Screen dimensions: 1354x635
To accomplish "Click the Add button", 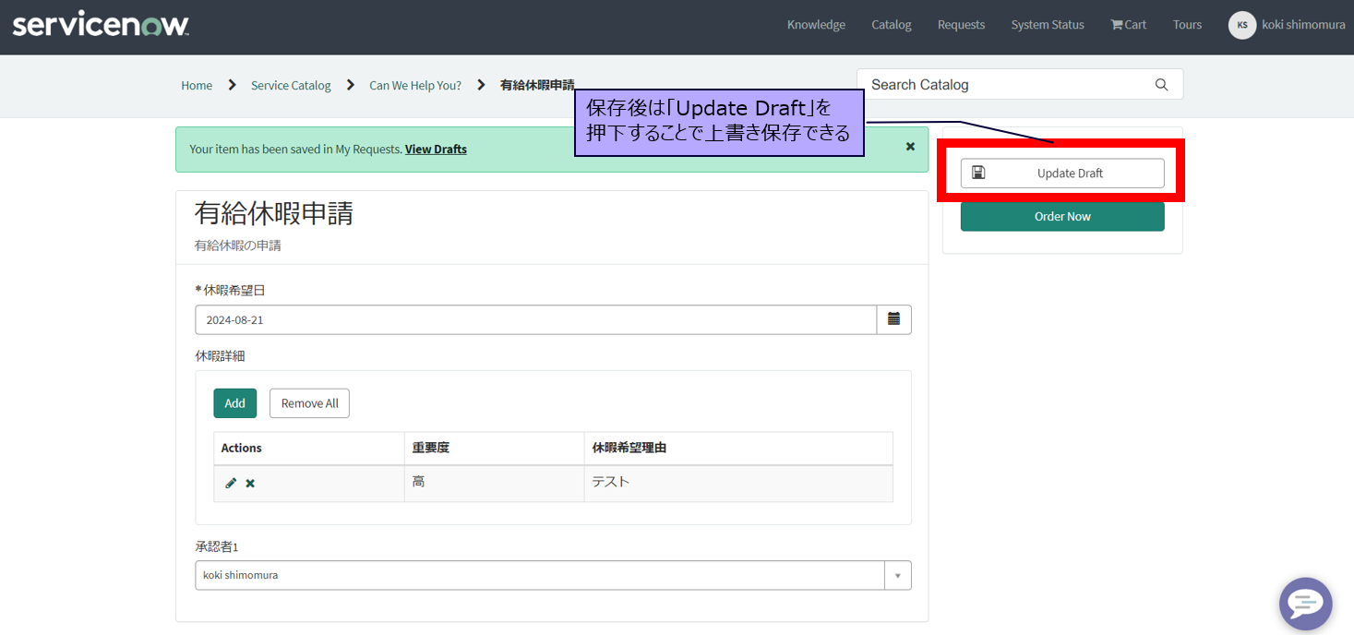I will [x=235, y=403].
